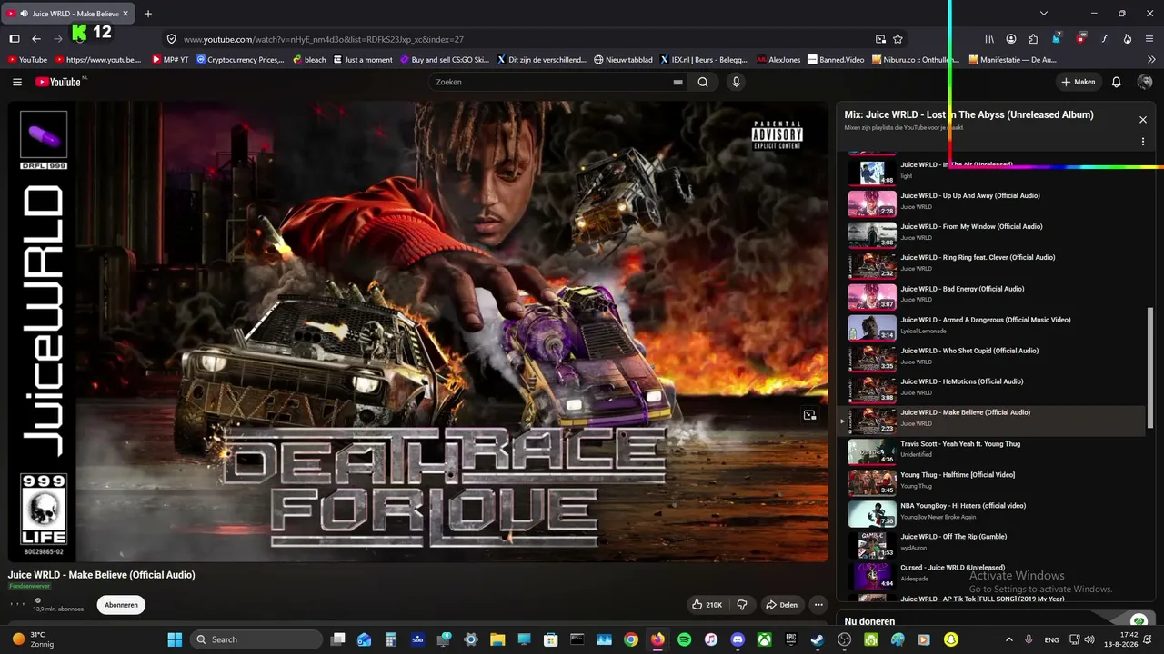Open Discord from the taskbar
This screenshot has width=1164, height=654.
click(x=738, y=639)
